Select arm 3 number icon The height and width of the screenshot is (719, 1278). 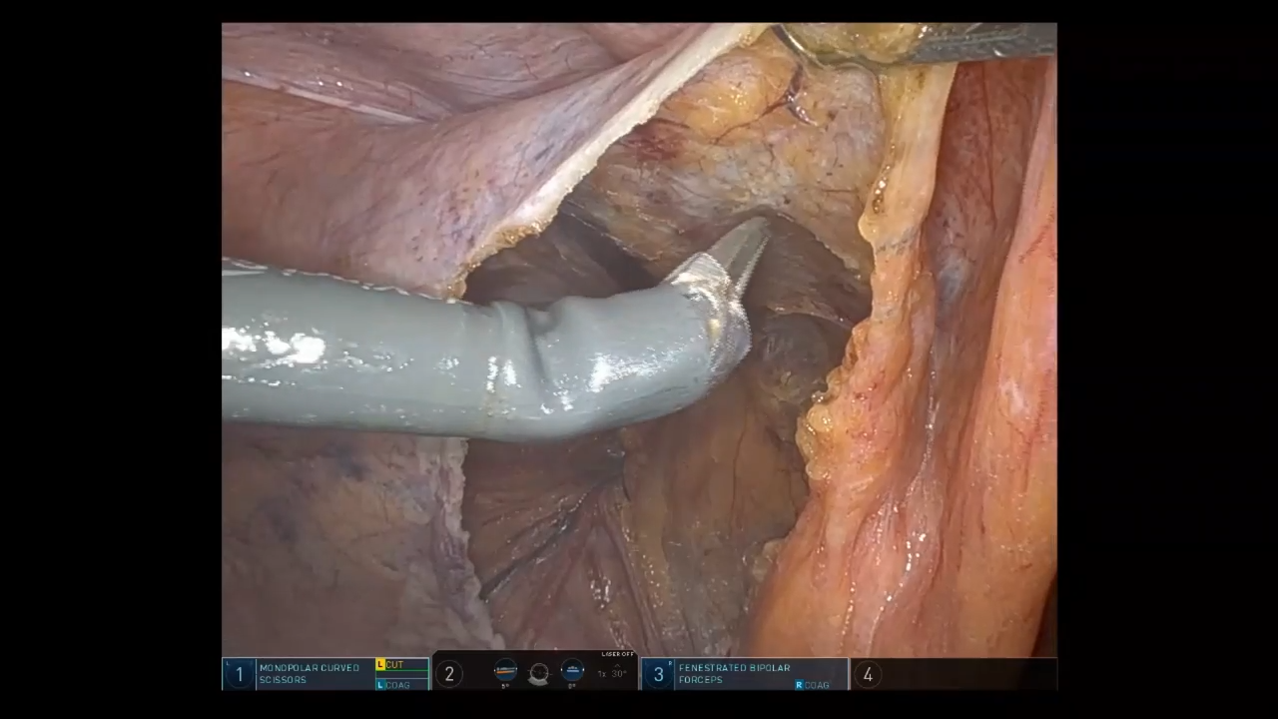pyautogui.click(x=658, y=674)
